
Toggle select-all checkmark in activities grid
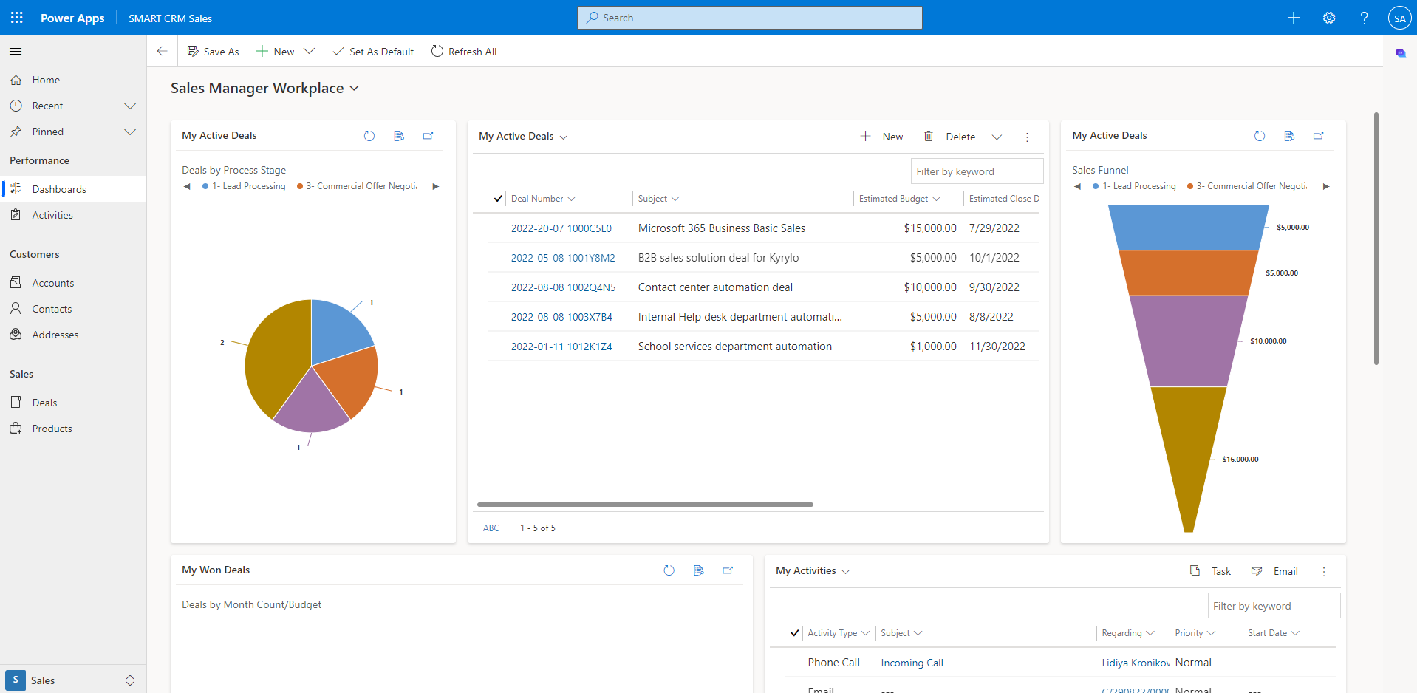pos(794,633)
